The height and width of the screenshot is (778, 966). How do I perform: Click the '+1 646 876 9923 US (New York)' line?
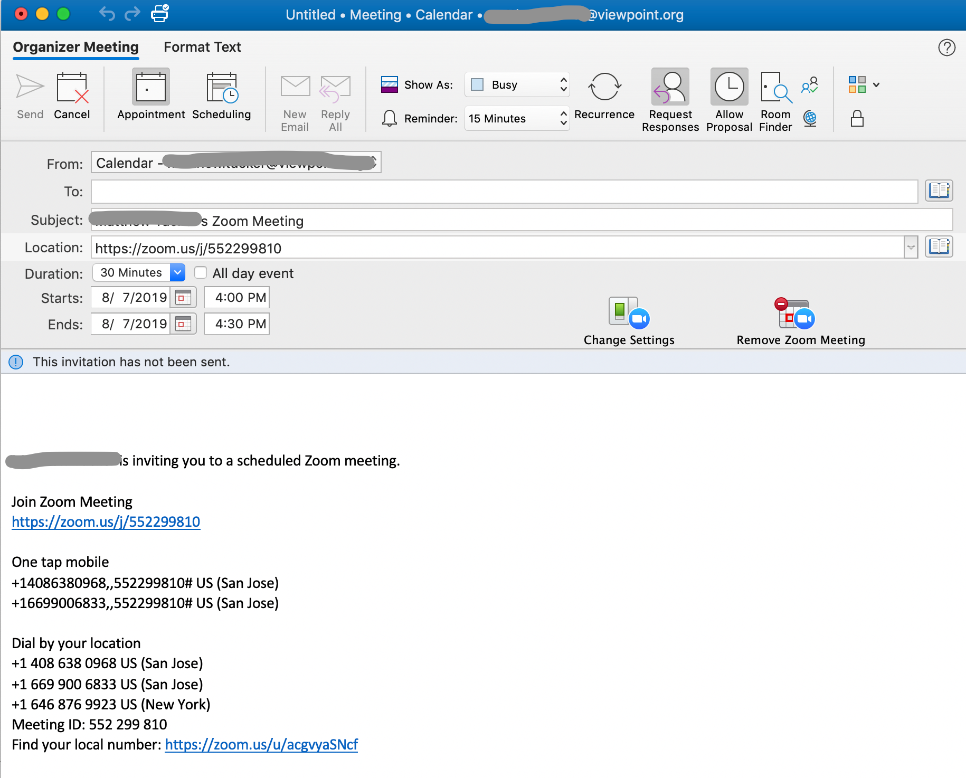(111, 705)
